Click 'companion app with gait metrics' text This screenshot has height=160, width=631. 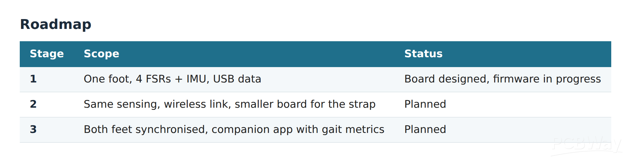pyautogui.click(x=298, y=130)
